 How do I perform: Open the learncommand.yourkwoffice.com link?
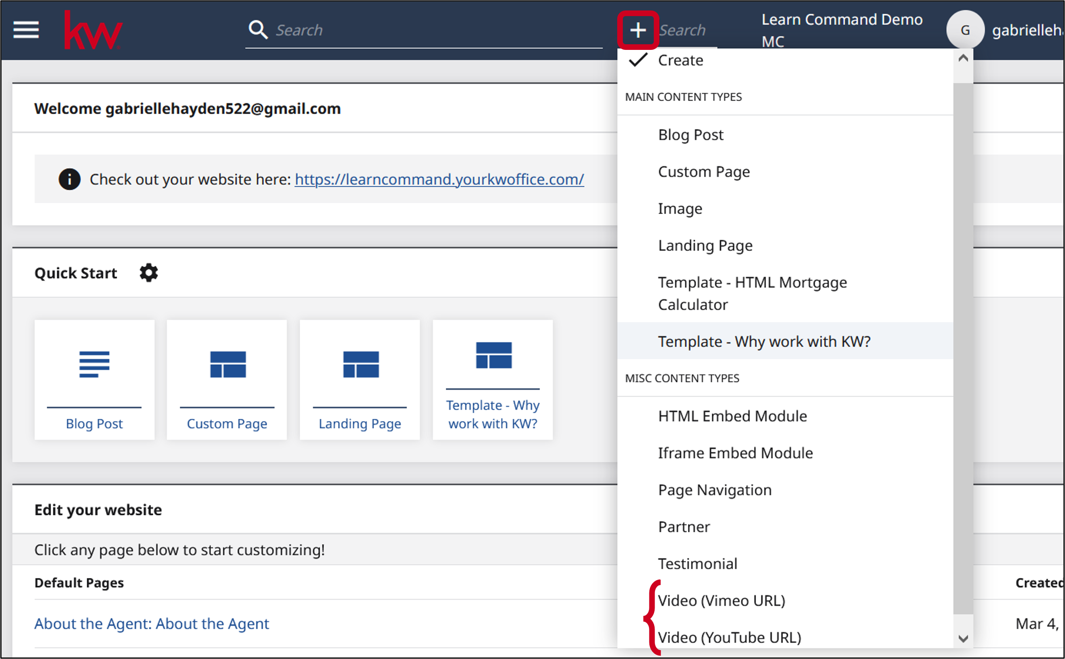point(439,179)
